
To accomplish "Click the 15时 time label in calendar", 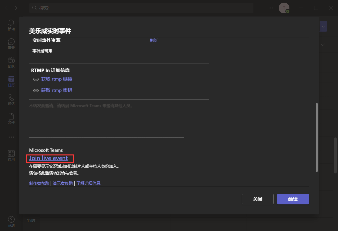I will point(31,221).
